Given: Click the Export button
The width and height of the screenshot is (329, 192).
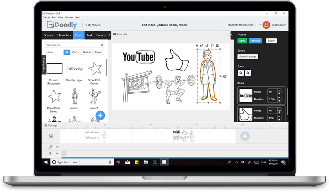Looking at the screenshot, I should (271, 41).
